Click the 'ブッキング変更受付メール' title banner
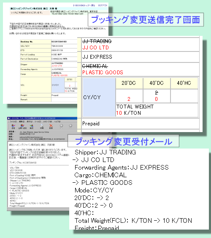The height and width of the screenshot is (238, 211). coord(123,141)
